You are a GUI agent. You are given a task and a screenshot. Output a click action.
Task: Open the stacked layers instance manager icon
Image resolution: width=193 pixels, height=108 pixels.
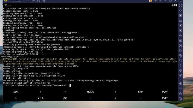tap(181, 70)
